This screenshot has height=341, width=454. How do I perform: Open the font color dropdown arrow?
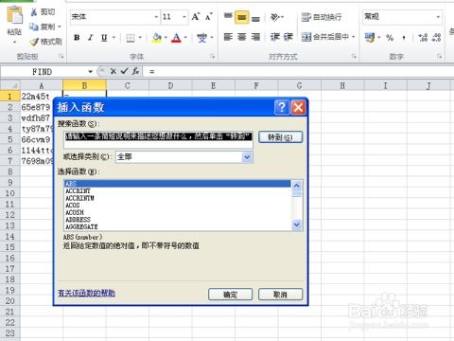point(185,38)
